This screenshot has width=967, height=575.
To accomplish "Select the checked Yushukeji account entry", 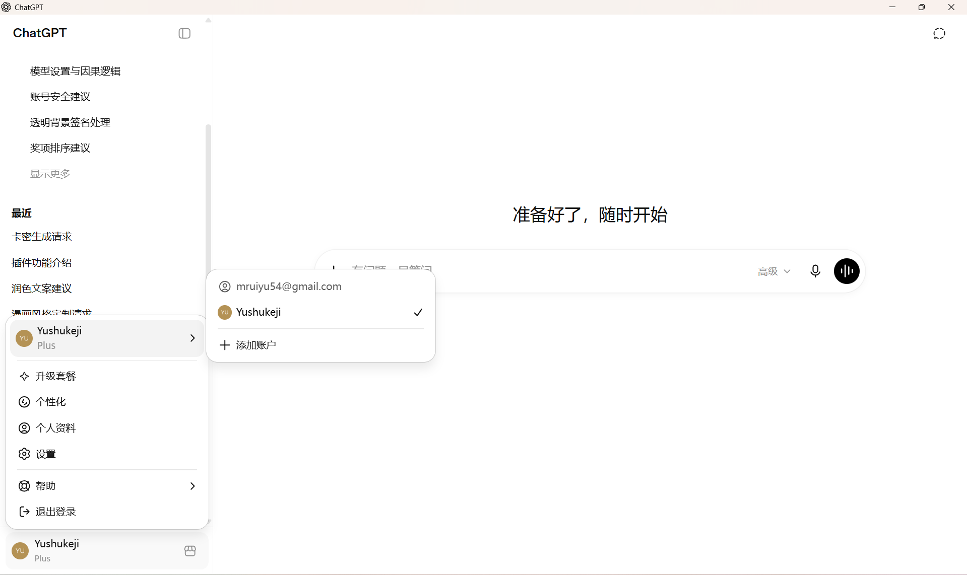I will coord(320,312).
